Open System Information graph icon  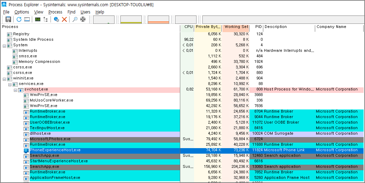(38, 19)
